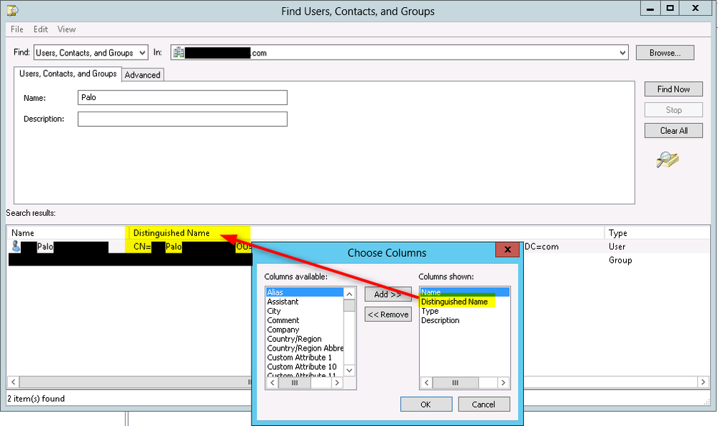
Task: Click the window icon in title bar
Action: click(14, 11)
